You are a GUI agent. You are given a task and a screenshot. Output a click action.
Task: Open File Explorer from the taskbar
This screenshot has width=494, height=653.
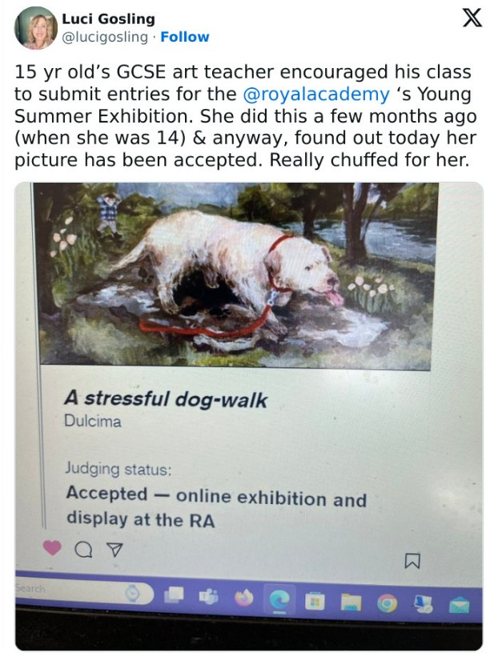(351, 602)
